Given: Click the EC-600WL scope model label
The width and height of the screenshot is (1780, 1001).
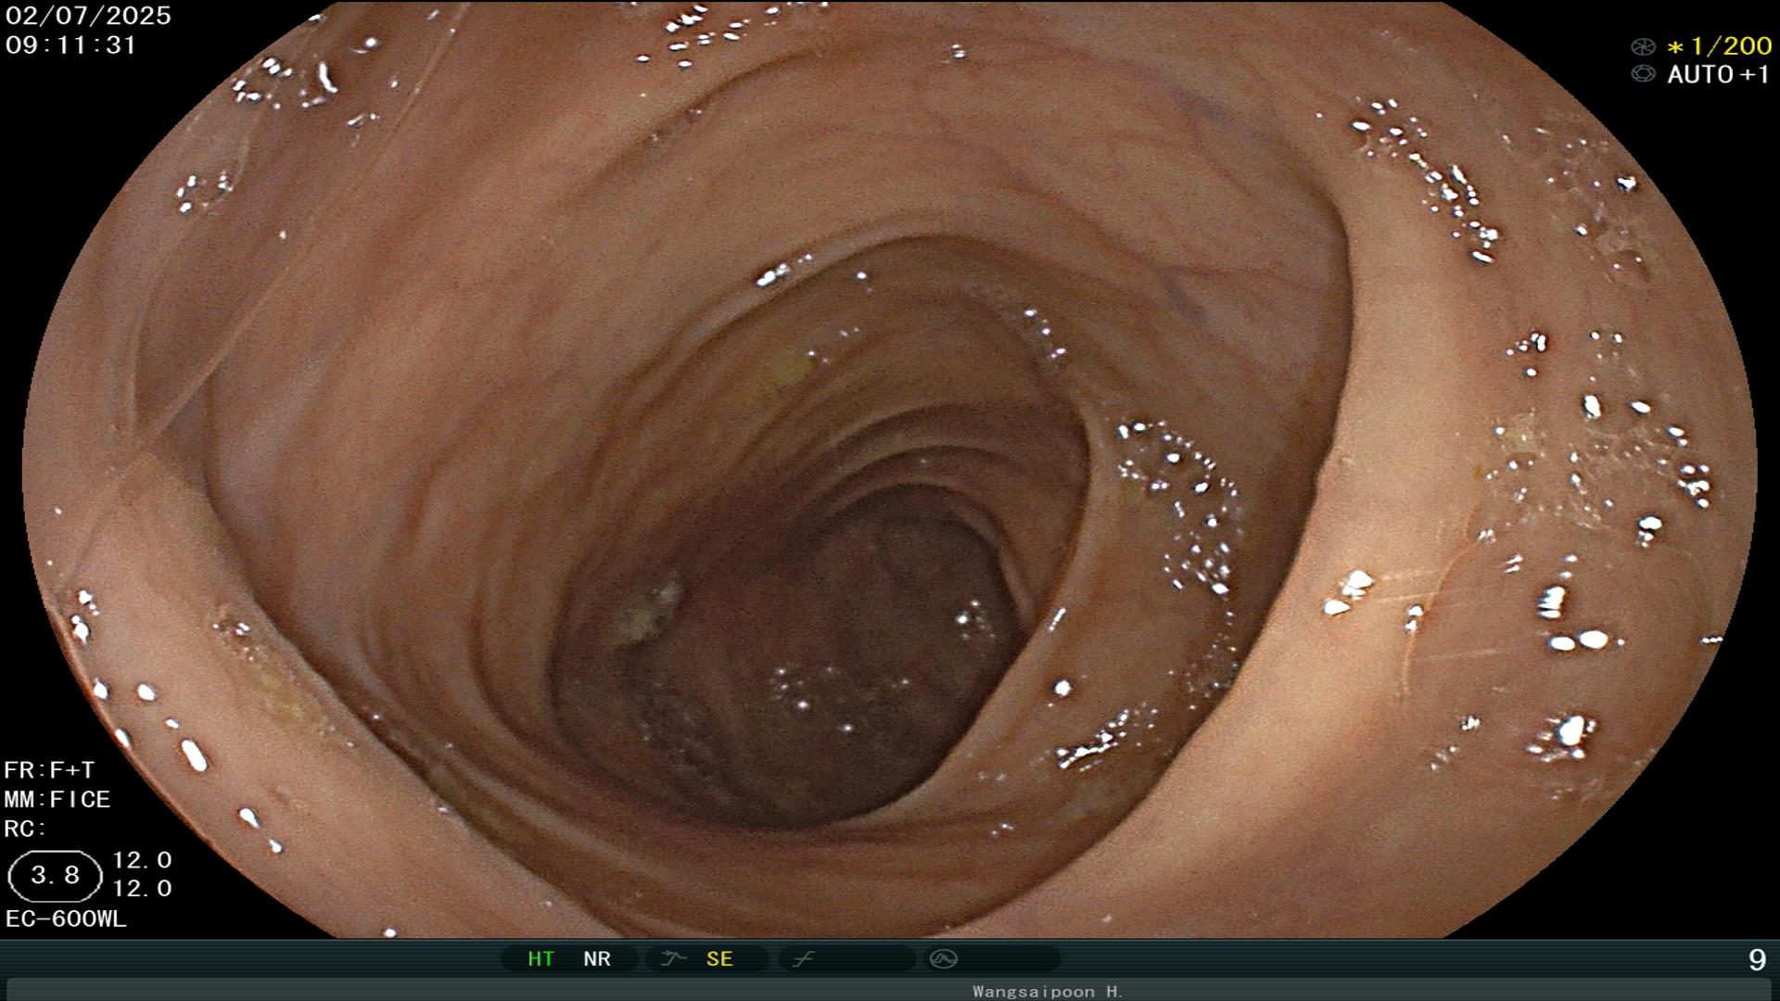Looking at the screenshot, I should [x=66, y=919].
